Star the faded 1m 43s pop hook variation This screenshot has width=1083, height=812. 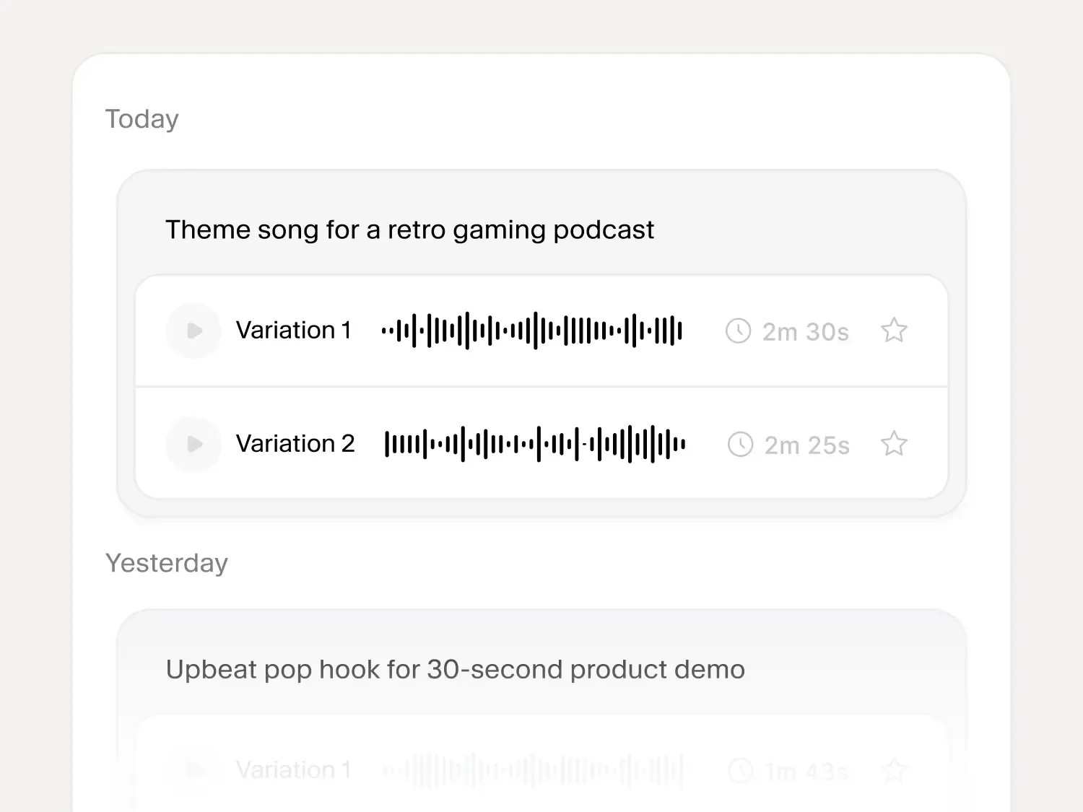click(894, 770)
